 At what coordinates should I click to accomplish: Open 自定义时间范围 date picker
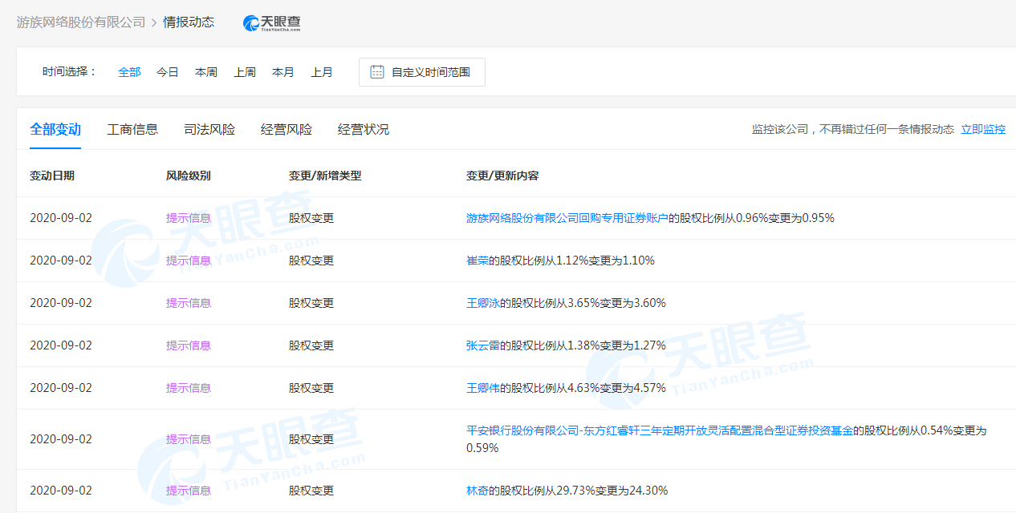click(422, 72)
